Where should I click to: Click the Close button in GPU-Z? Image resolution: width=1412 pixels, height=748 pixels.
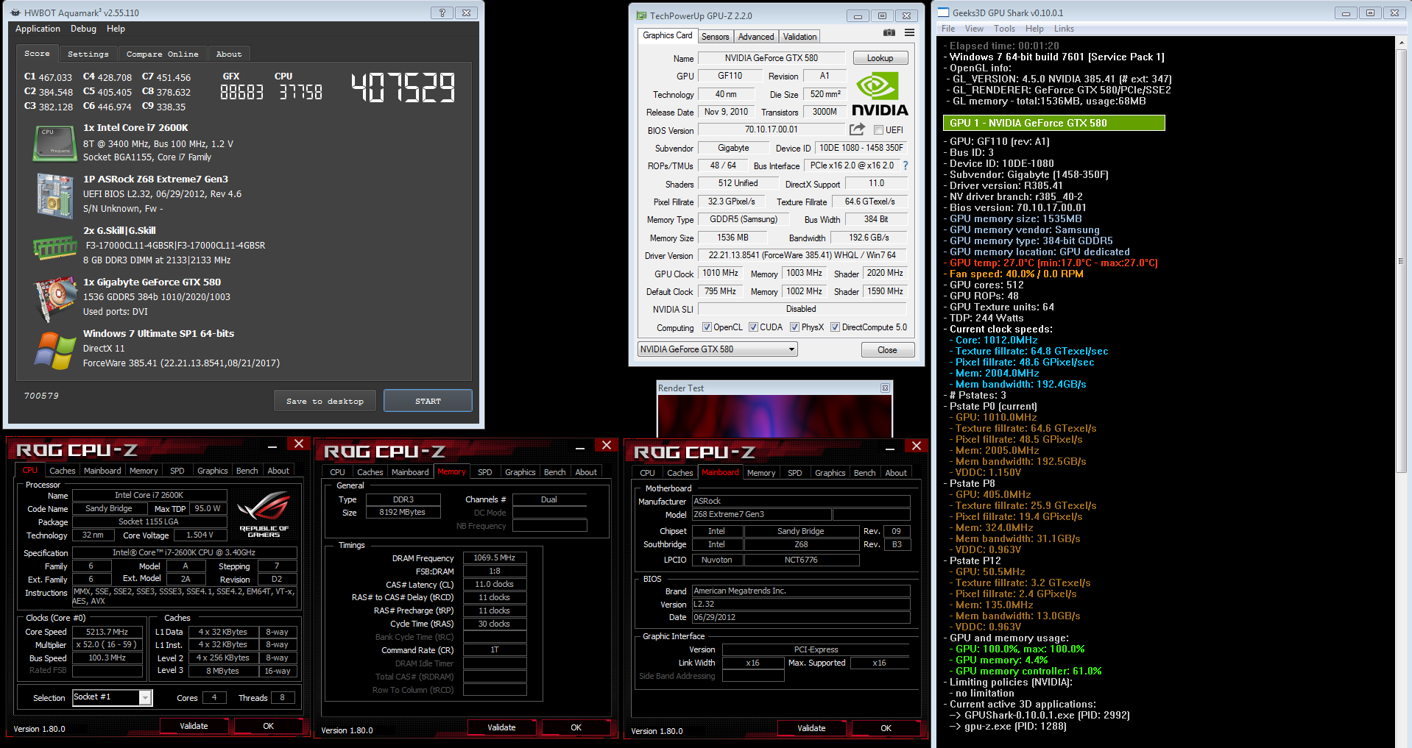click(887, 350)
